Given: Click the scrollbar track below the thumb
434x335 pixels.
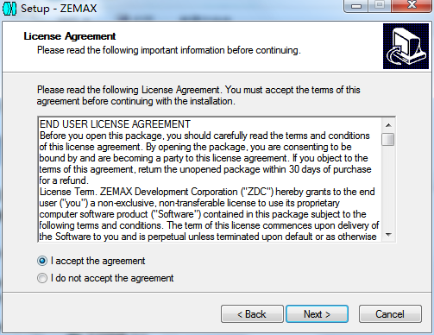Looking at the screenshot, I should click(388, 187).
